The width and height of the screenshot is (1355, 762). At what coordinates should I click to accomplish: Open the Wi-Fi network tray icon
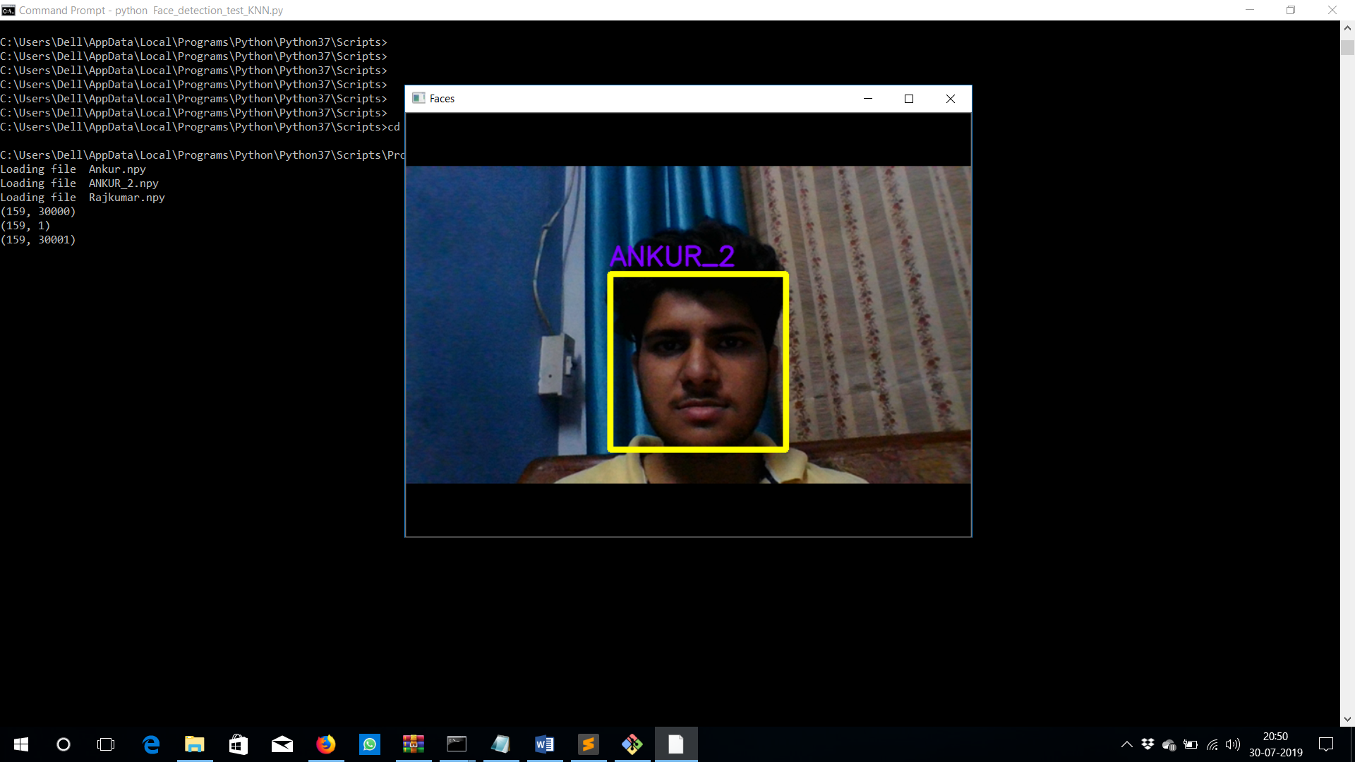tap(1212, 744)
